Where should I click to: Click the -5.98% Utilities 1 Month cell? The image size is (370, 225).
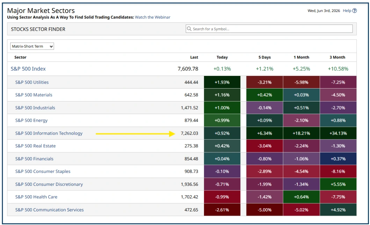[x=301, y=82]
